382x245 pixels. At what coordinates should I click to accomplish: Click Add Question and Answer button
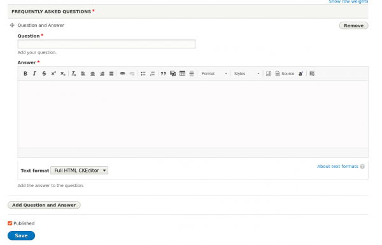44,205
